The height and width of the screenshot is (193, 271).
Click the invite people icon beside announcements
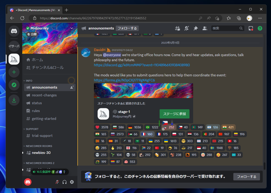coord(72,88)
